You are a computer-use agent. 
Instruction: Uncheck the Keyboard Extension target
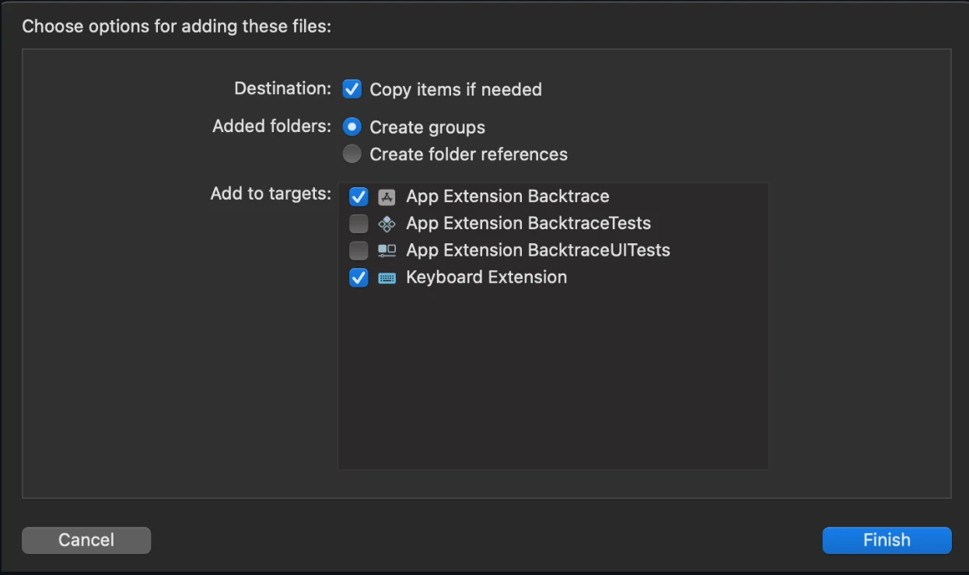(358, 277)
